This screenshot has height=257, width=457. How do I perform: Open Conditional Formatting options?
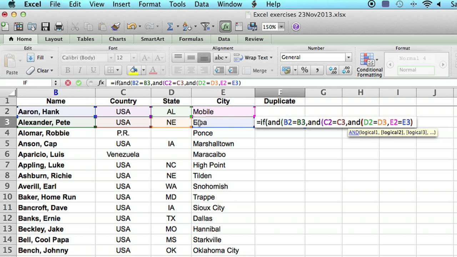point(370,65)
